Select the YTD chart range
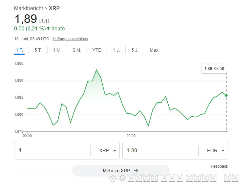 [97, 50]
